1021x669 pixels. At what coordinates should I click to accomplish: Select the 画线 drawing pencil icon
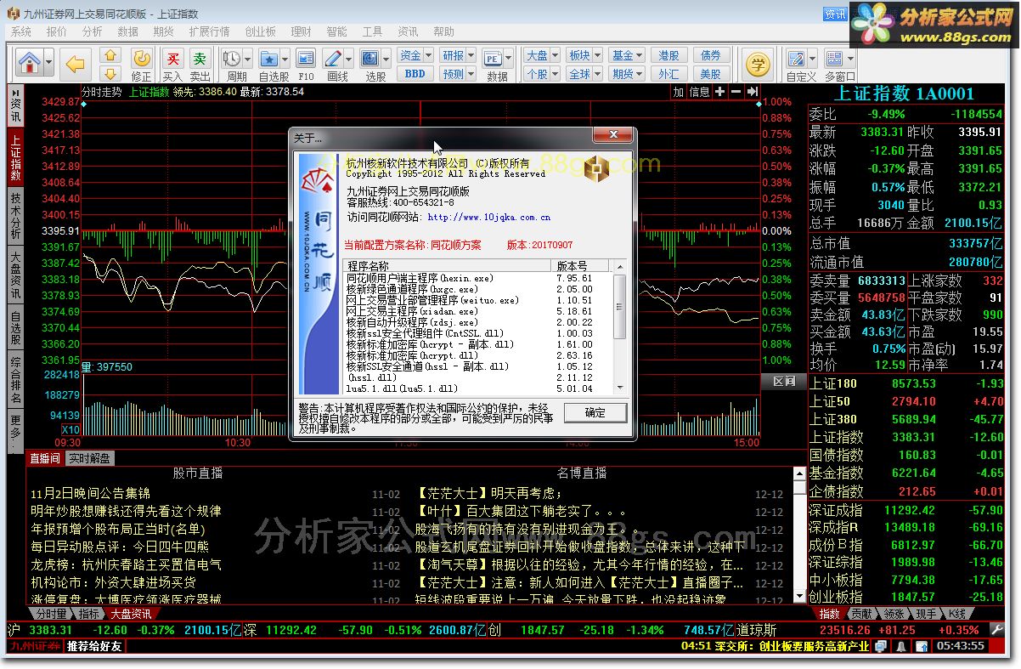(x=333, y=58)
